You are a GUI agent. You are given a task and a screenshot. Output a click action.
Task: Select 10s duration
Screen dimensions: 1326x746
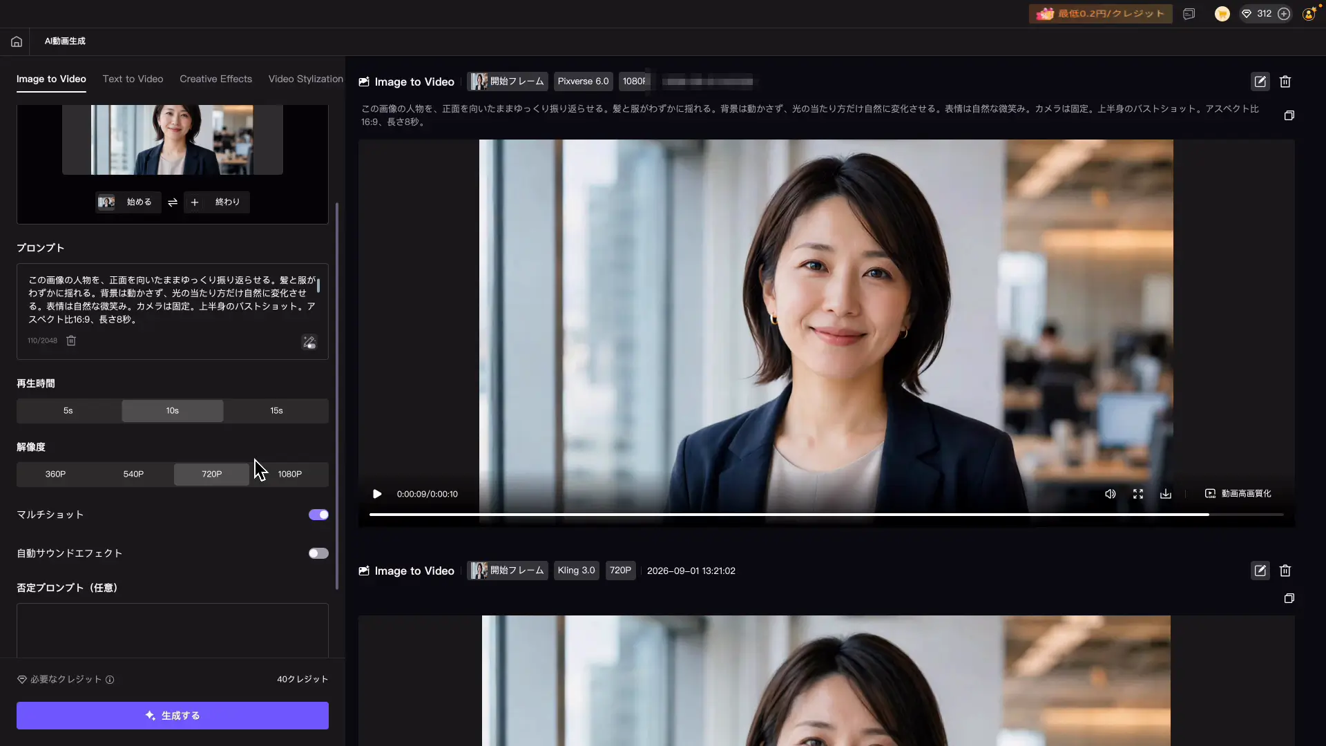173,411
